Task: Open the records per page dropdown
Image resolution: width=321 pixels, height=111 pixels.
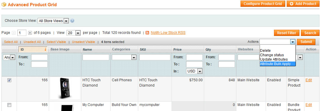Action: pyautogui.click(x=74, y=33)
